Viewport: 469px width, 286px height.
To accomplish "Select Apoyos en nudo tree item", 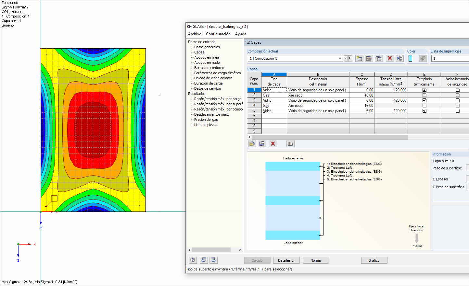I will click(207, 63).
